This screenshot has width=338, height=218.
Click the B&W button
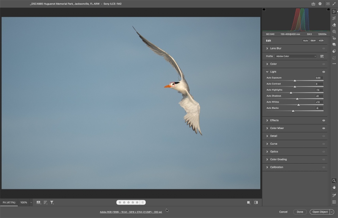313,40
